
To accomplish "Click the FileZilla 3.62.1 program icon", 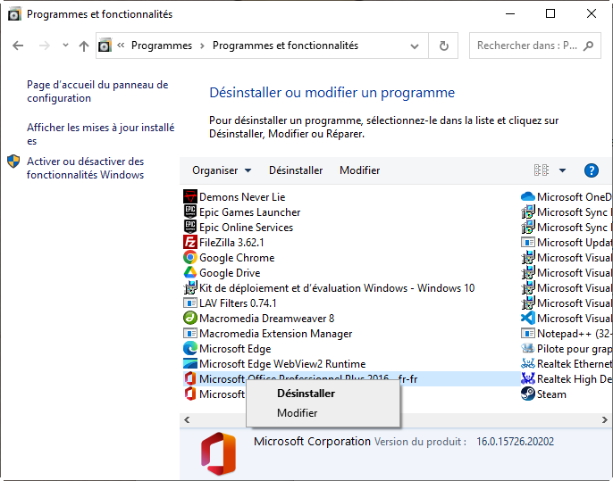I will tap(189, 242).
